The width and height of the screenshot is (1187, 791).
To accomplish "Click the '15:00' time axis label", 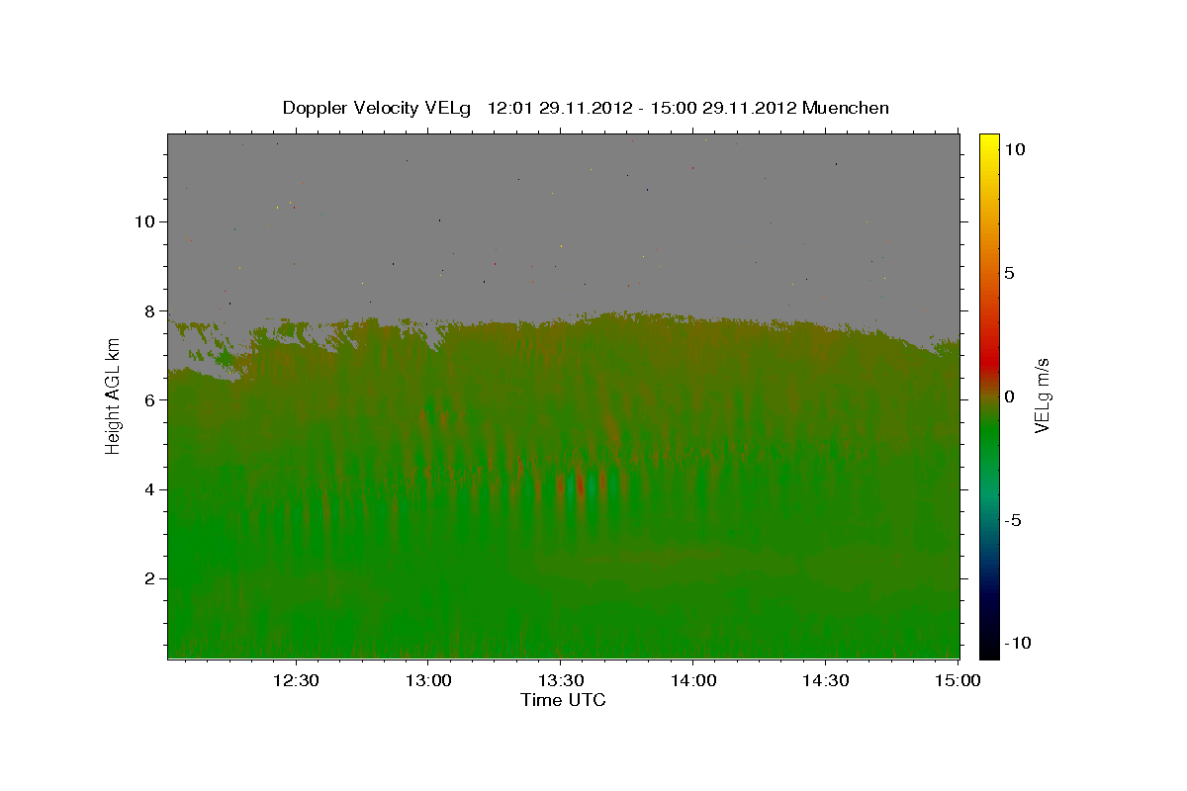I will coord(957,680).
